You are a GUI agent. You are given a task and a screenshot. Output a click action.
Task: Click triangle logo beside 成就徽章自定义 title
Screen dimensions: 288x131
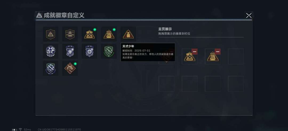coord(39,15)
